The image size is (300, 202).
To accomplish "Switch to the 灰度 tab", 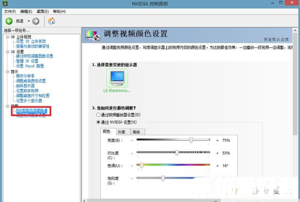I will point(121,132).
